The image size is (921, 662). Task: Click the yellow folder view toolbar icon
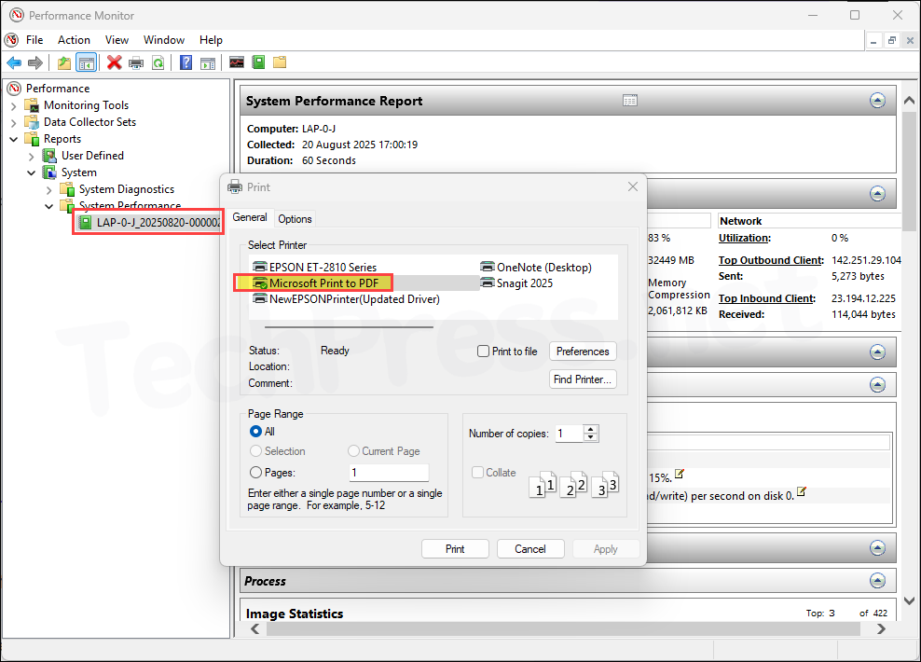[x=280, y=62]
